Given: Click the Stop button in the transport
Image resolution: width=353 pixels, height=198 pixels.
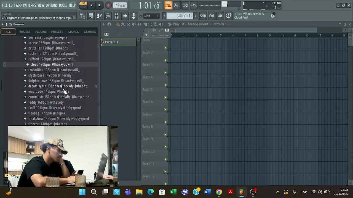Looking at the screenshot, I should click(99, 5).
